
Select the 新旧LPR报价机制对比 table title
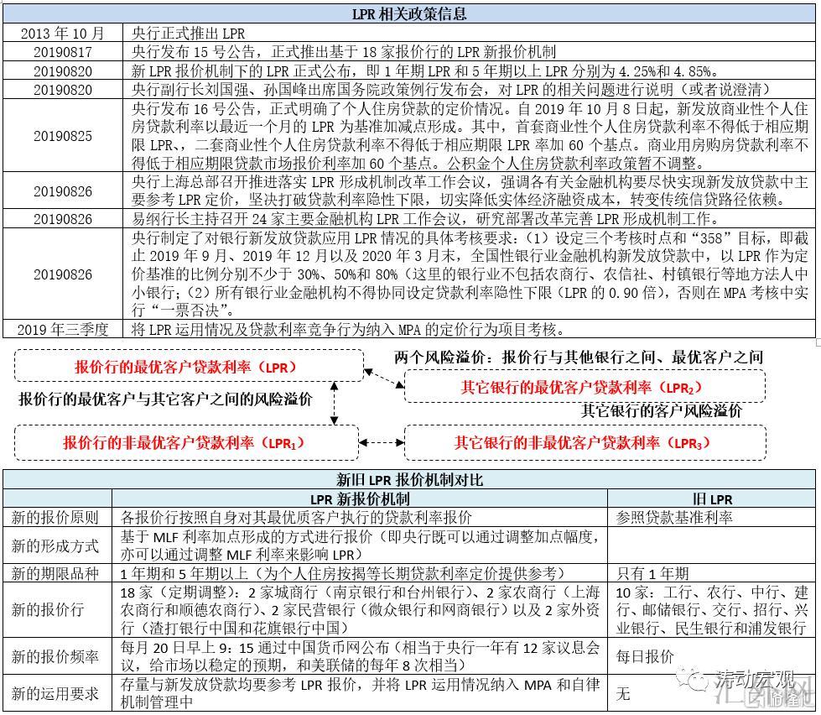click(408, 480)
